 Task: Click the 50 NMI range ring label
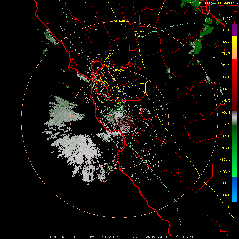point(119,70)
